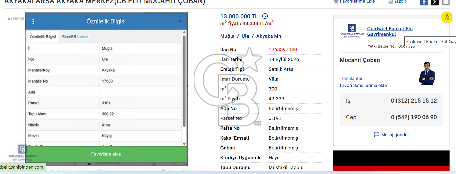Click the İlan Tarihi value 14 Eylül 2026
Viewport: 456px width, 174px height.
pyautogui.click(x=284, y=59)
